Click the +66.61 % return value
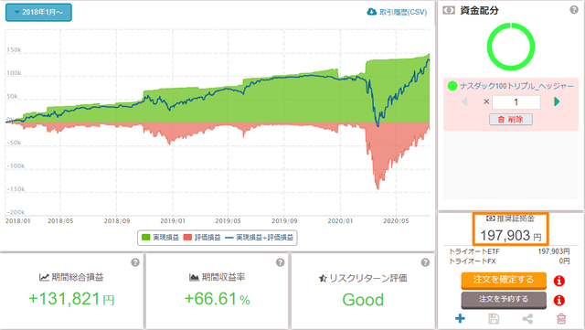This screenshot has width=585, height=330. tap(218, 300)
